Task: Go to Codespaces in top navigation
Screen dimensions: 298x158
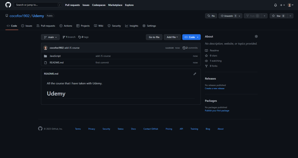Action: [99, 5]
